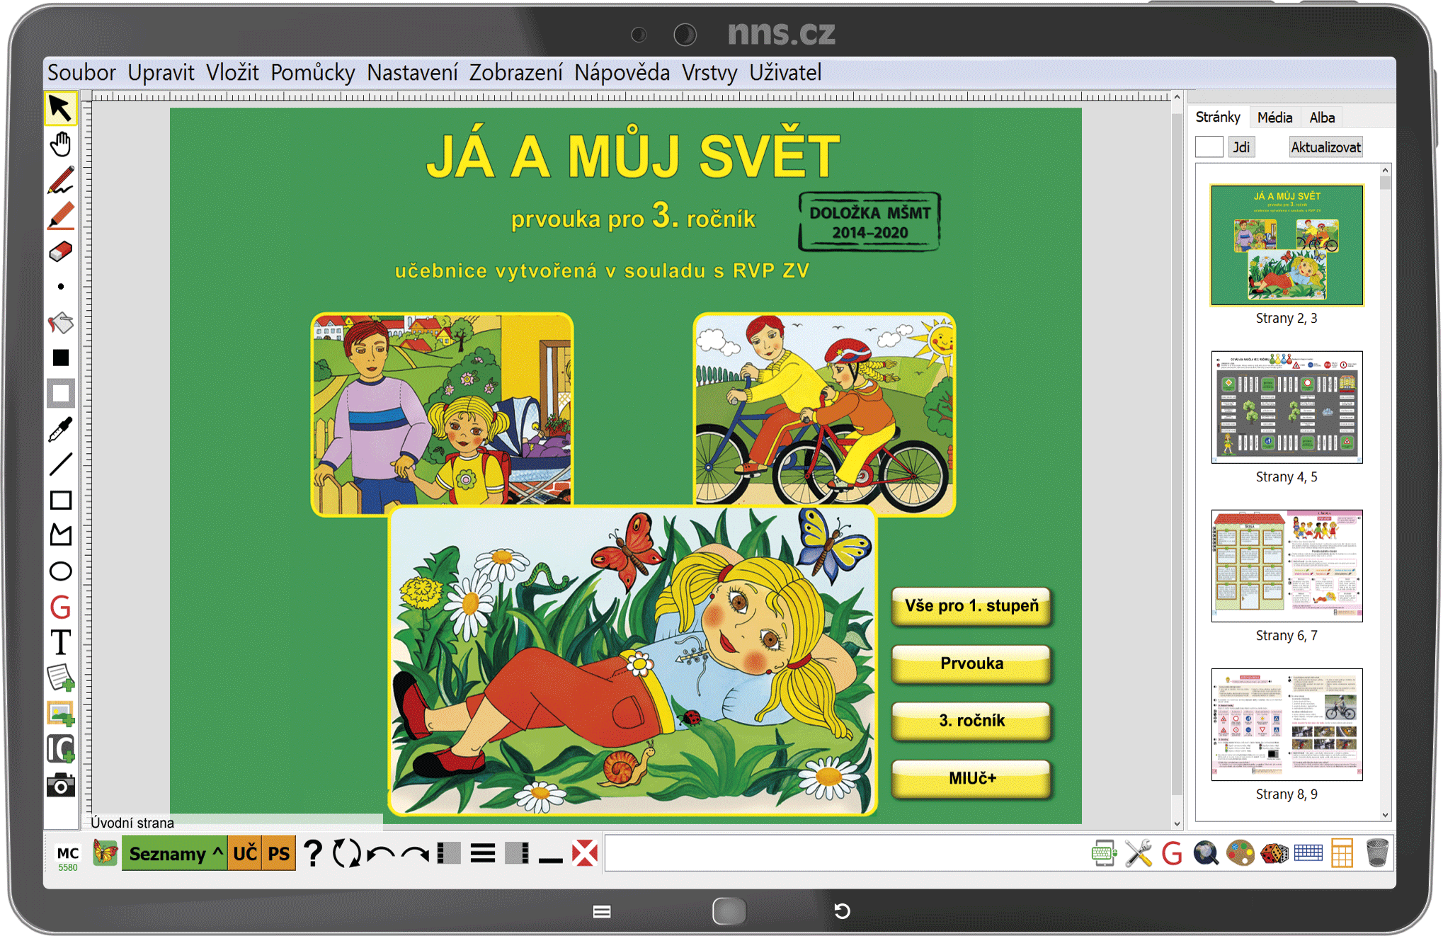Open the Zobrazení menu

click(x=515, y=72)
